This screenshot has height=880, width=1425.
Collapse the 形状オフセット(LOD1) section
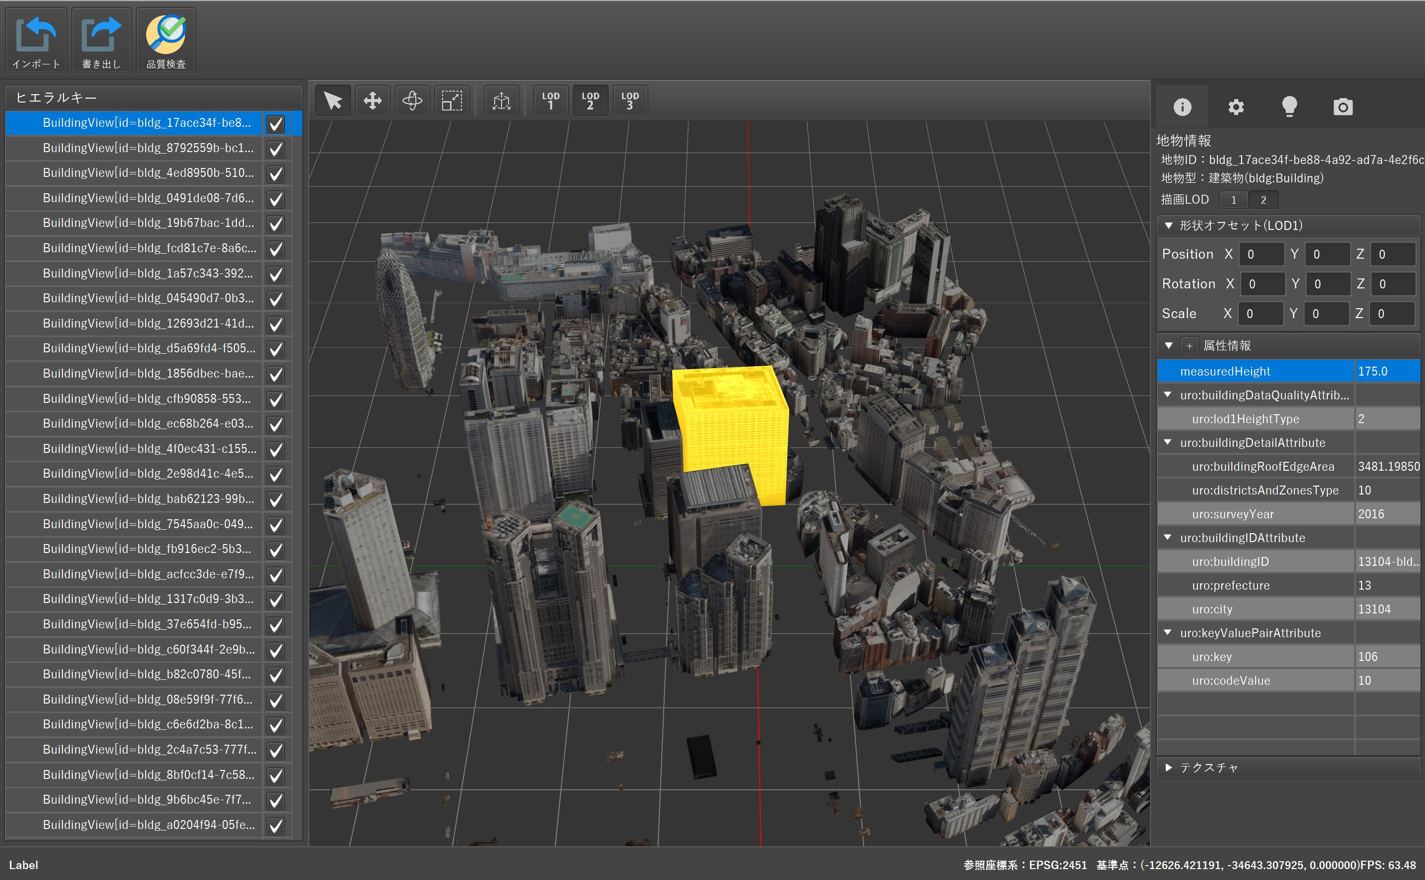(1168, 225)
